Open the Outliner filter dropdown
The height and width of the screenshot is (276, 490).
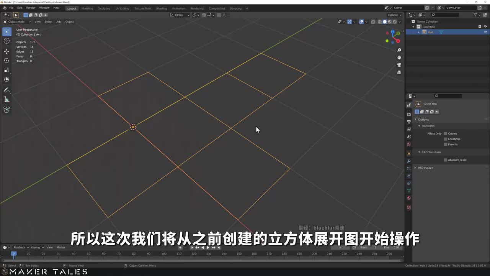(476, 15)
